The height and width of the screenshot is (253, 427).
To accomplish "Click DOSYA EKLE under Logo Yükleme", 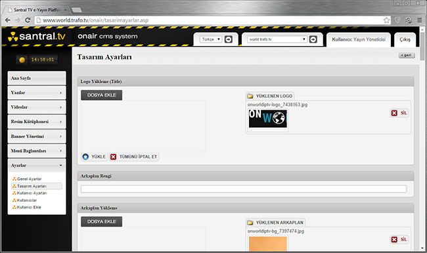I will (x=102, y=95).
